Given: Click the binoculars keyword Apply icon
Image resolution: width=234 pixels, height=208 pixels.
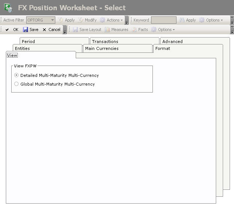Looking at the screenshot, I should (182, 20).
